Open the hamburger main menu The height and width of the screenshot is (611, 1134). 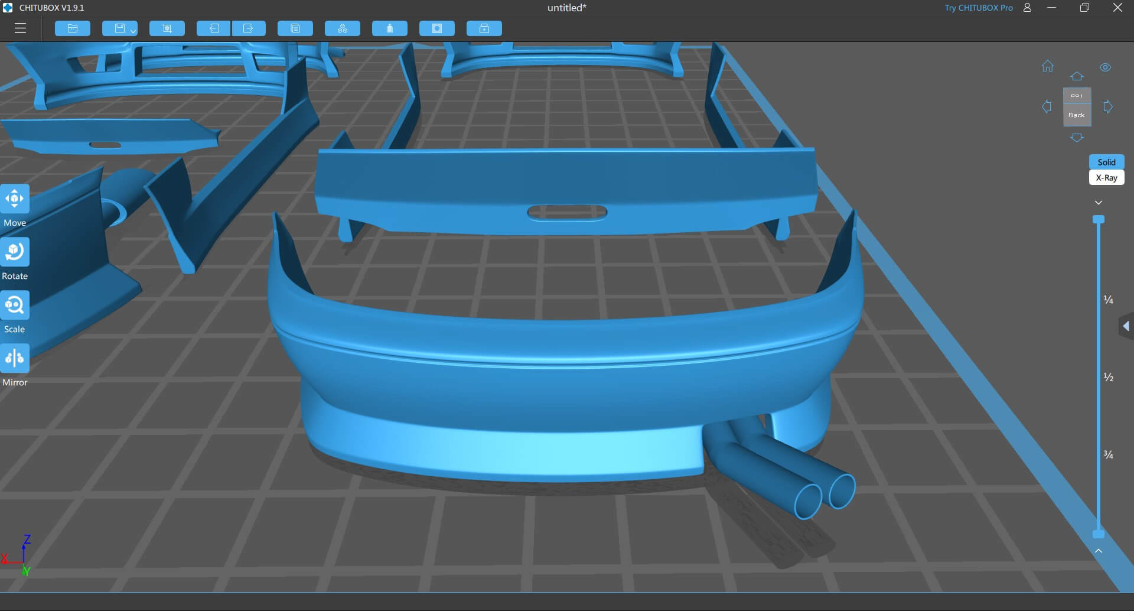pos(21,28)
